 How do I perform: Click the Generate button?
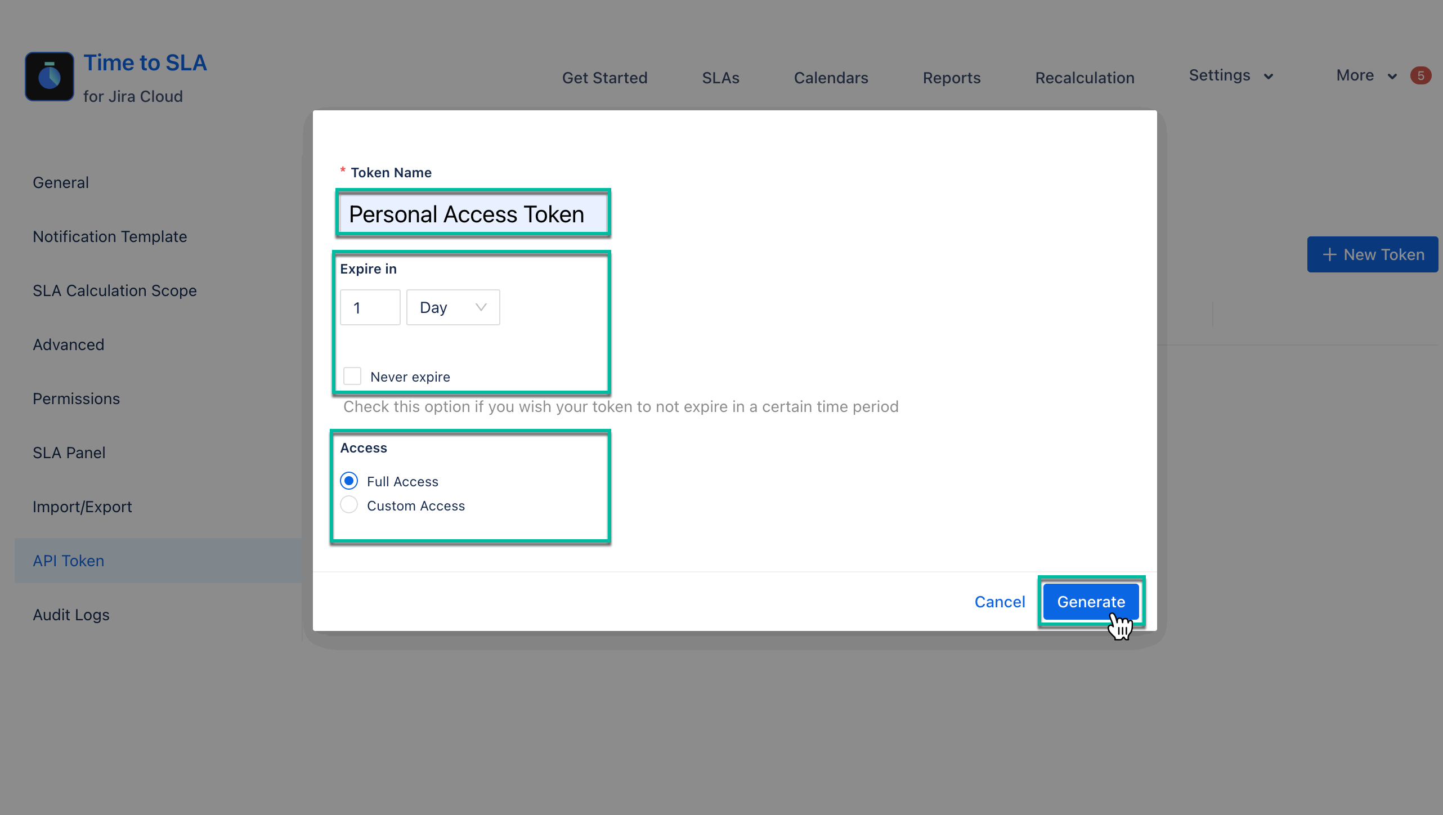(1091, 601)
